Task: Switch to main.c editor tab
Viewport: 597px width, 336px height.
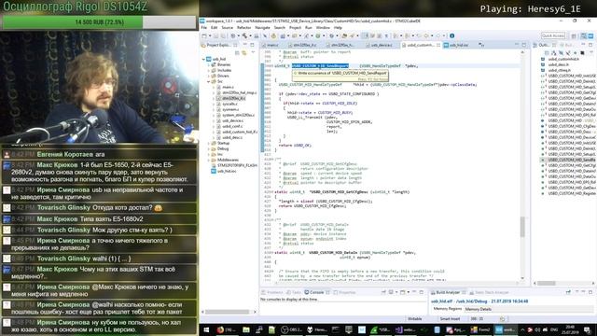Action: pos(272,45)
